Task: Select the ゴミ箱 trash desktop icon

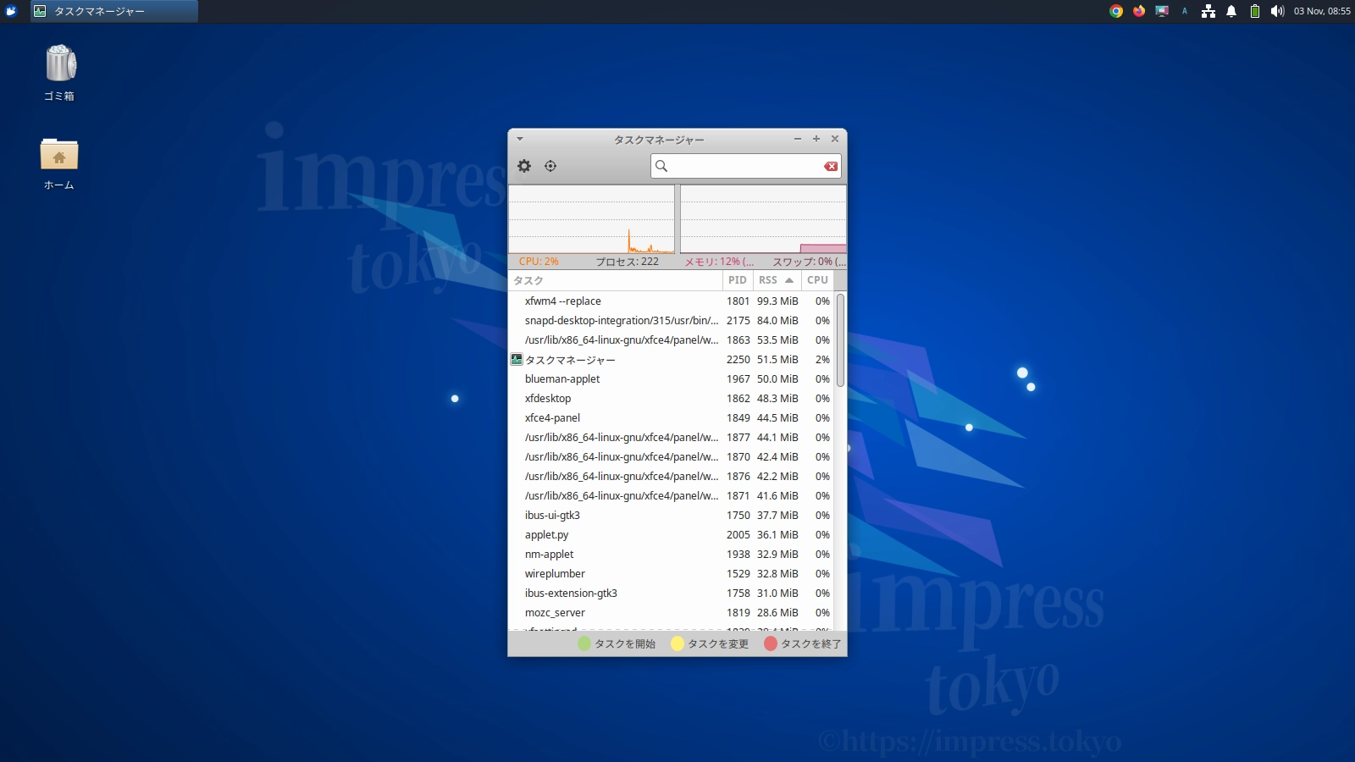Action: click(59, 73)
